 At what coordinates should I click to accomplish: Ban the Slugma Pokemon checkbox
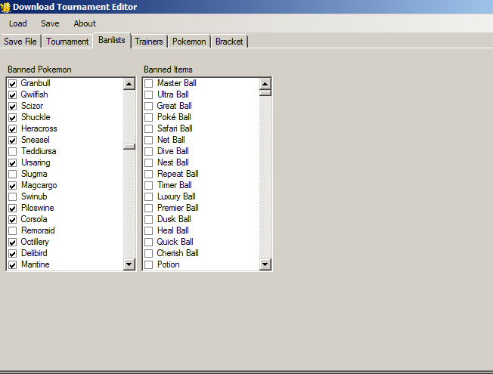coord(13,174)
